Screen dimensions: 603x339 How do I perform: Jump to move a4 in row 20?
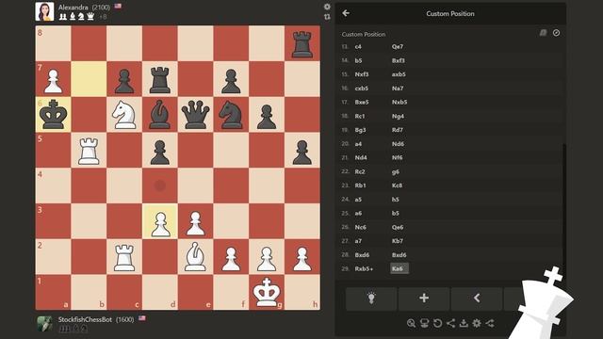point(358,144)
